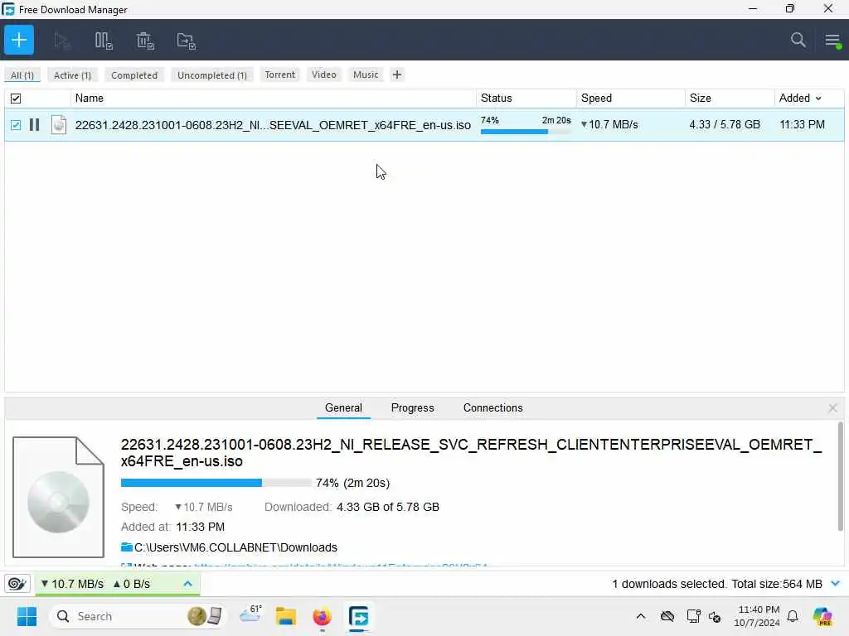Click the 11:33 PM added time cell
849x636 pixels.
tap(802, 124)
